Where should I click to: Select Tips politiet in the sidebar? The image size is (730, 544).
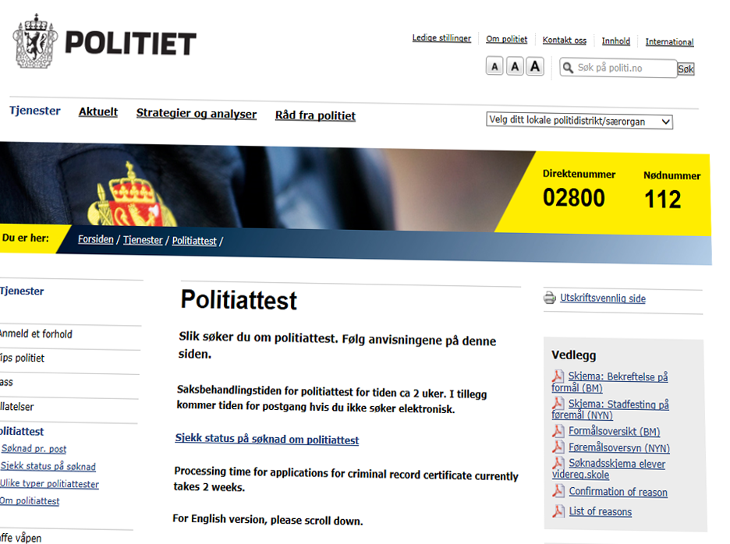pos(23,358)
